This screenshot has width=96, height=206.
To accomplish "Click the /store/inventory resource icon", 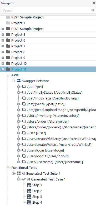I will click(24, 115).
